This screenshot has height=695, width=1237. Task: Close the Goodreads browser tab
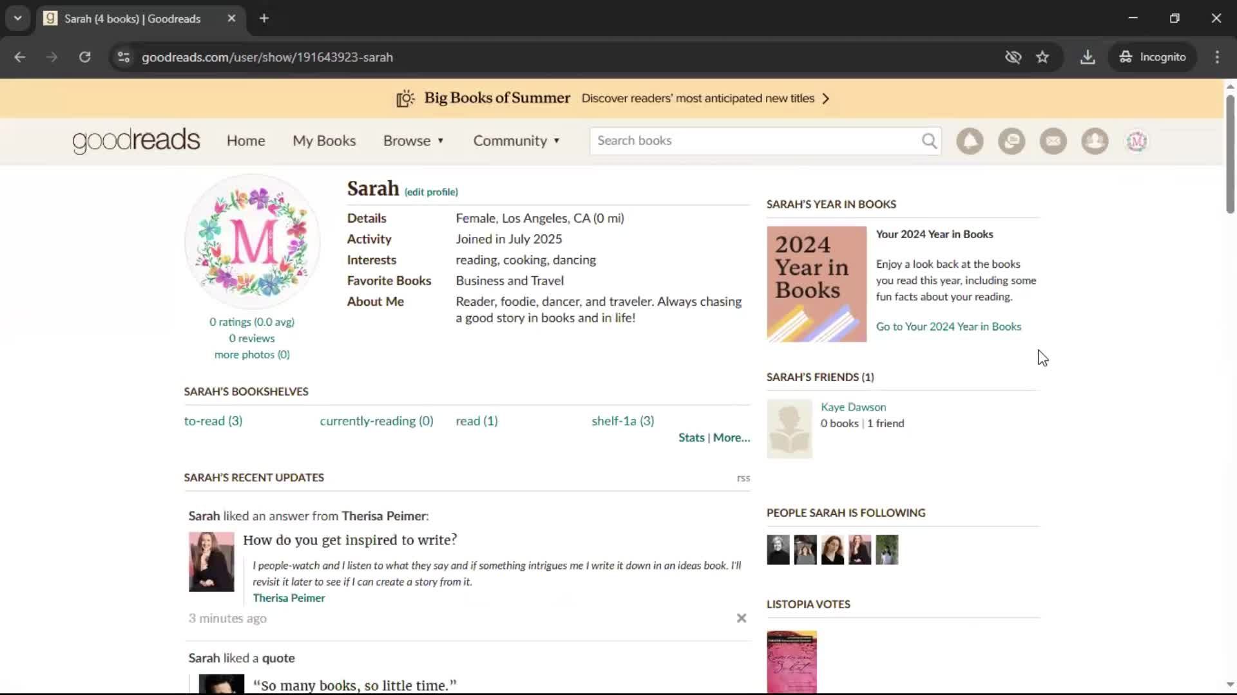[231, 18]
